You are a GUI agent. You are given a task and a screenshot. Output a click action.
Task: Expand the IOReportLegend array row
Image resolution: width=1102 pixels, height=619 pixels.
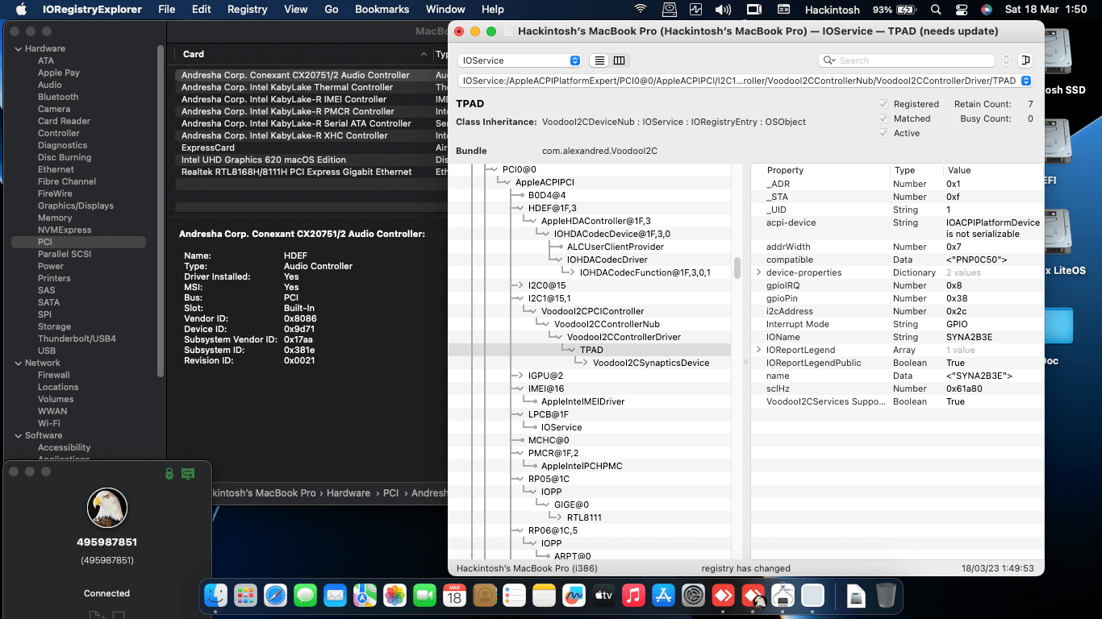(x=758, y=350)
